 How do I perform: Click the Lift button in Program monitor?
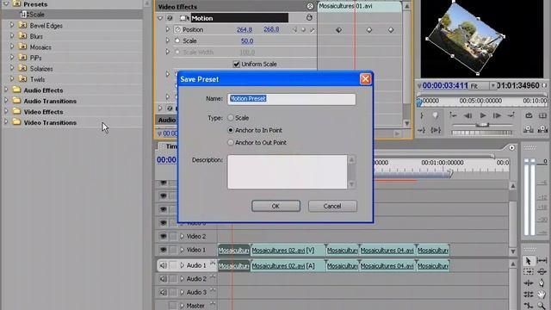[x=529, y=130]
